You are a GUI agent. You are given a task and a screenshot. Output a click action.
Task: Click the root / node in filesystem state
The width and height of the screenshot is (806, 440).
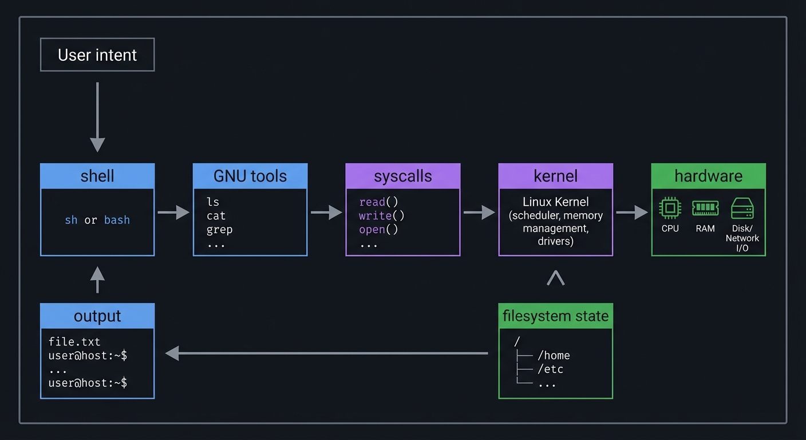(517, 340)
